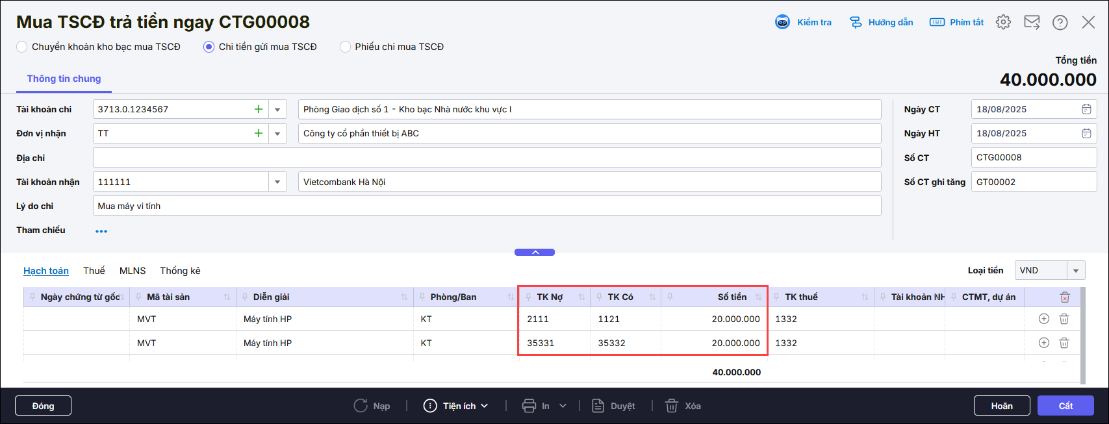Image resolution: width=1109 pixels, height=424 pixels.
Task: Click the green plus beside Tài khoản chi
Action: pyautogui.click(x=259, y=109)
